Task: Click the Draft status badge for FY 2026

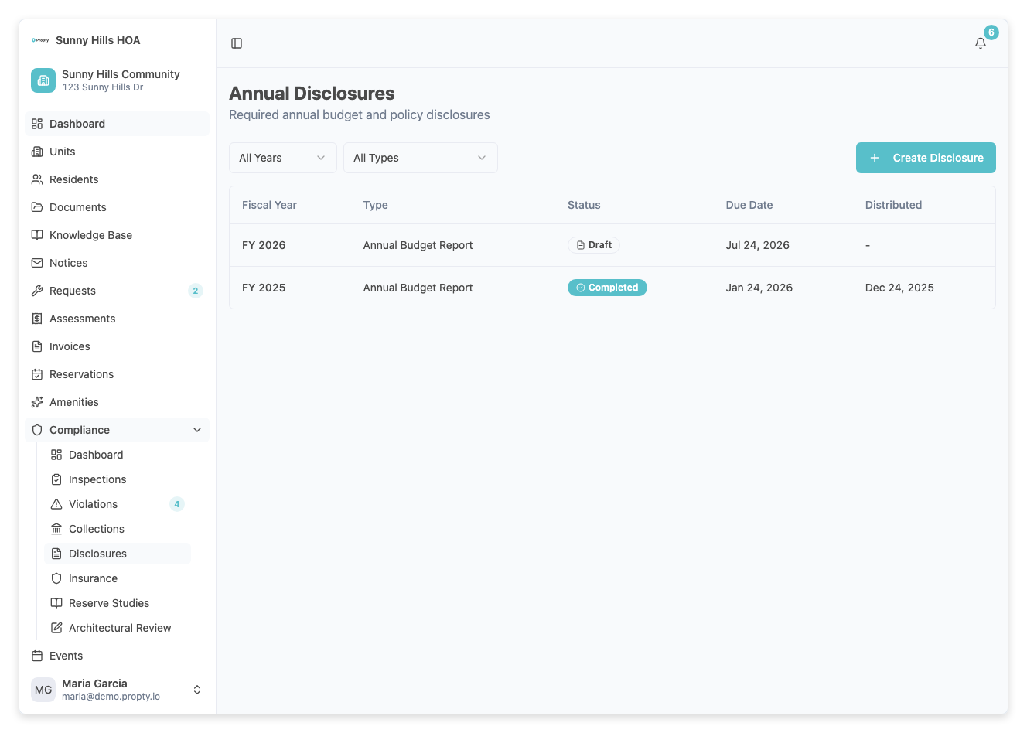Action: [594, 244]
